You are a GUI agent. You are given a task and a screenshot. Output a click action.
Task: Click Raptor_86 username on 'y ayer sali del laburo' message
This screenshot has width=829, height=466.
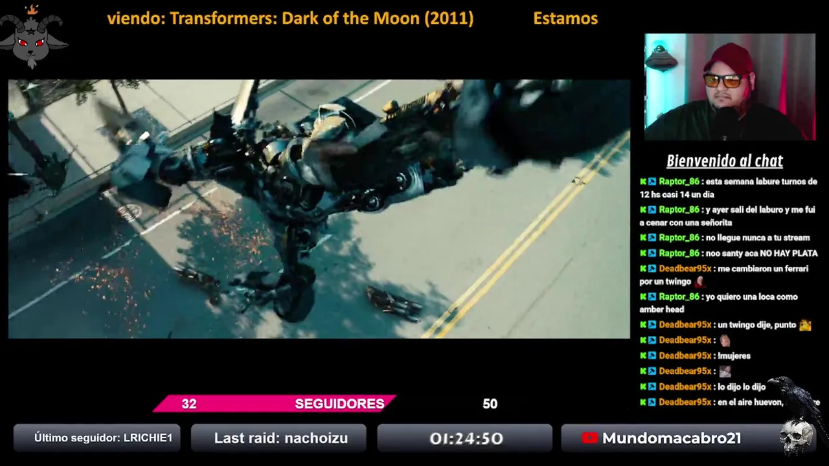tap(679, 210)
